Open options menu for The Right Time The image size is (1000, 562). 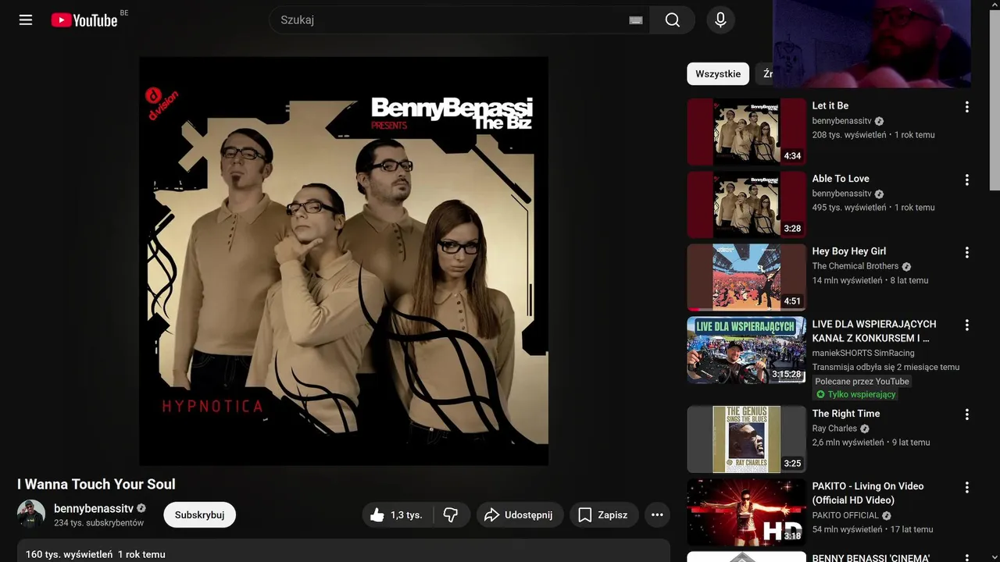pyautogui.click(x=966, y=414)
